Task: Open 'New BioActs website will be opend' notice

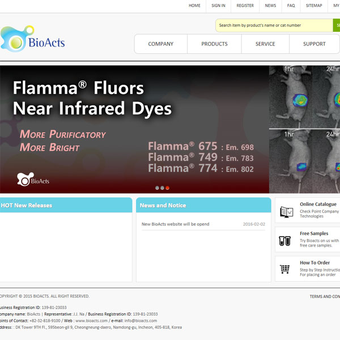Action: [176, 224]
